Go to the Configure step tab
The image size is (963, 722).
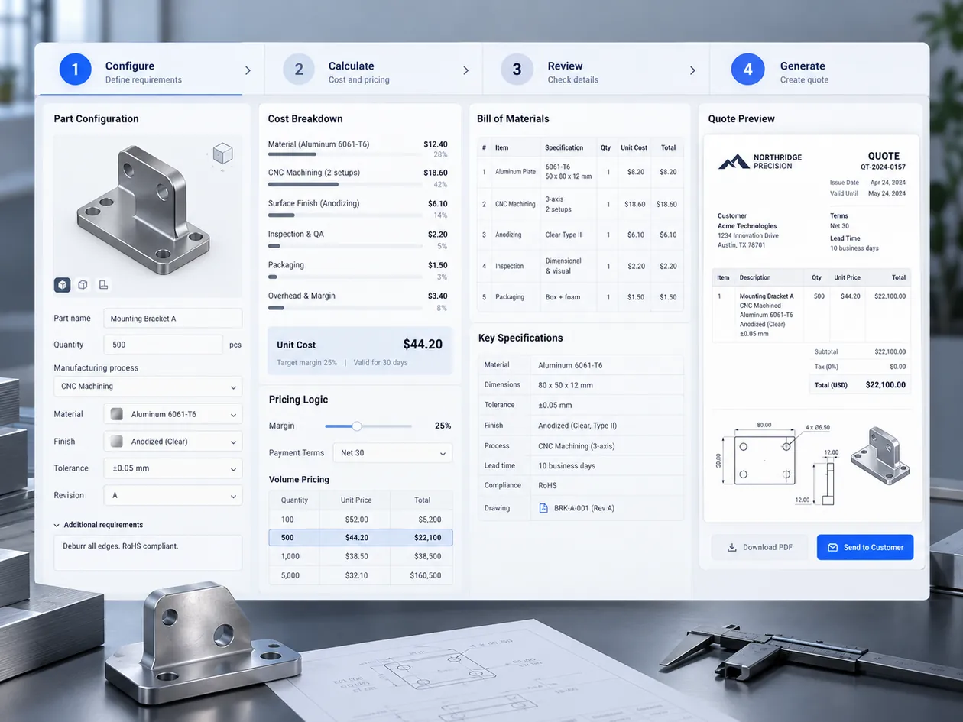pyautogui.click(x=150, y=70)
